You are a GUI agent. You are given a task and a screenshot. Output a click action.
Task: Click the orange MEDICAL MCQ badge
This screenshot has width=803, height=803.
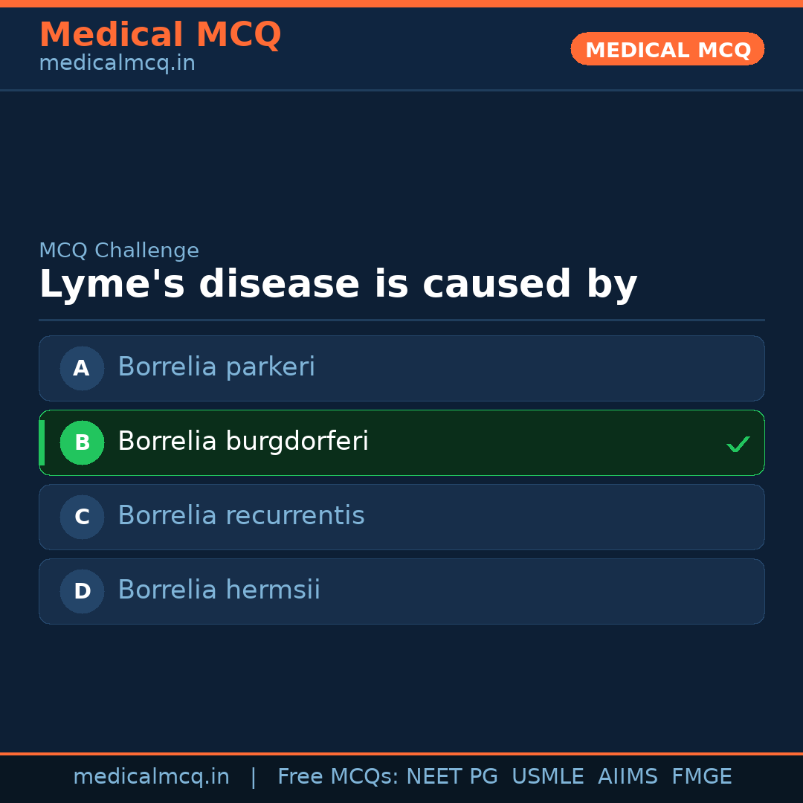tap(668, 50)
